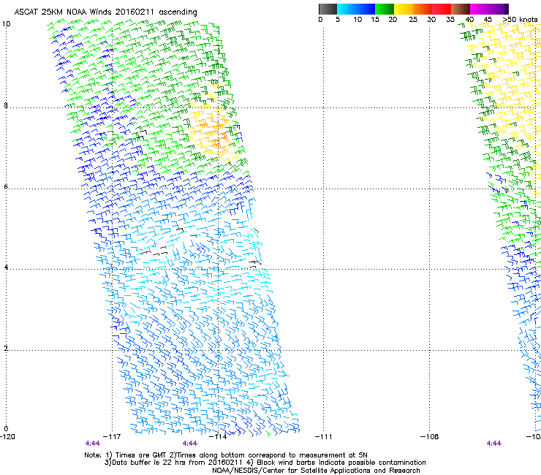
Task: Click the longitude axis label '-108'
Action: [x=430, y=437]
